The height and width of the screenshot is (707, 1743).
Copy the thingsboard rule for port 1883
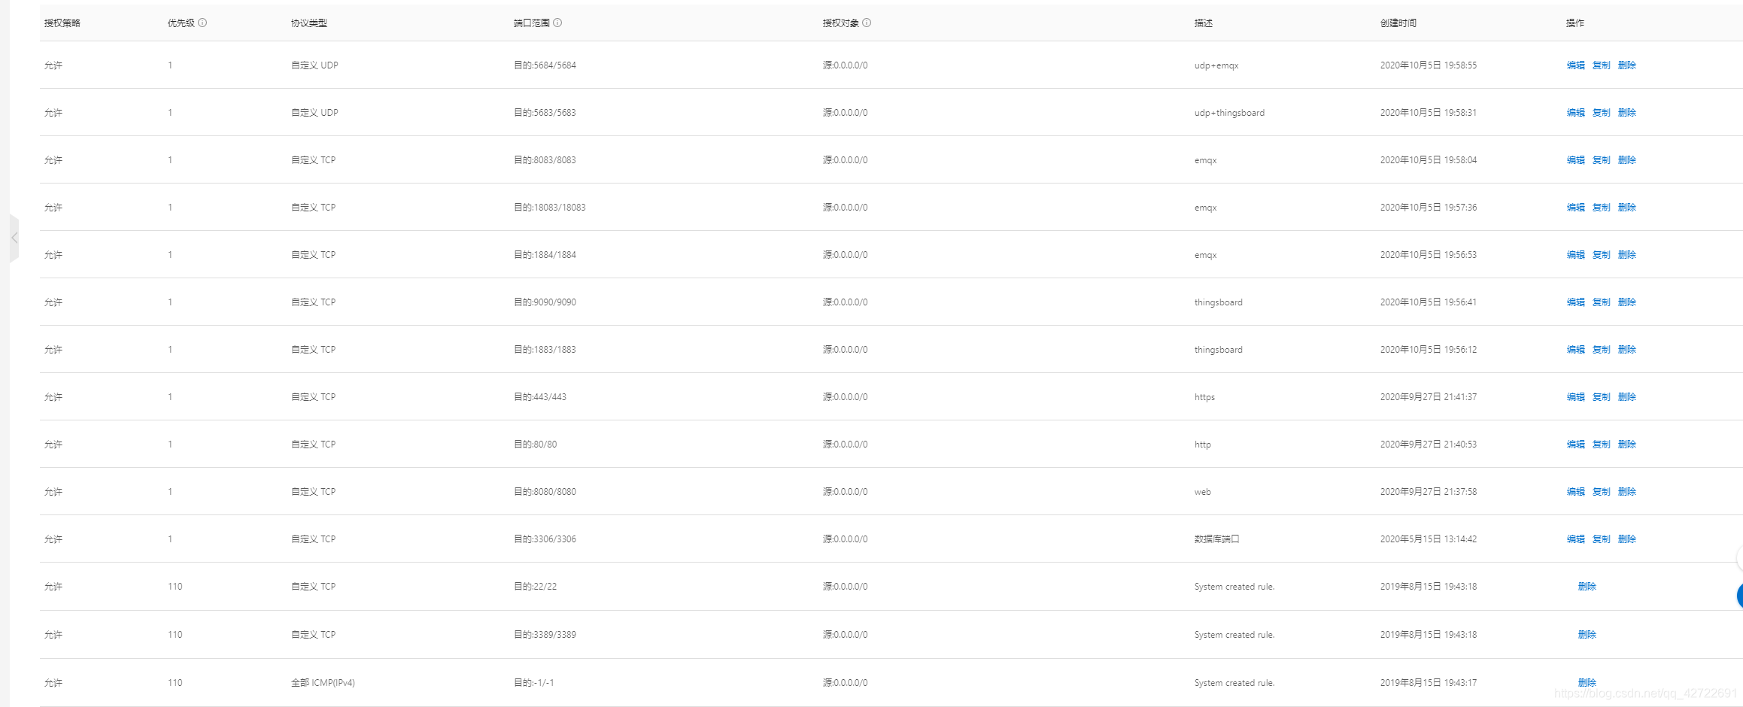tap(1601, 350)
